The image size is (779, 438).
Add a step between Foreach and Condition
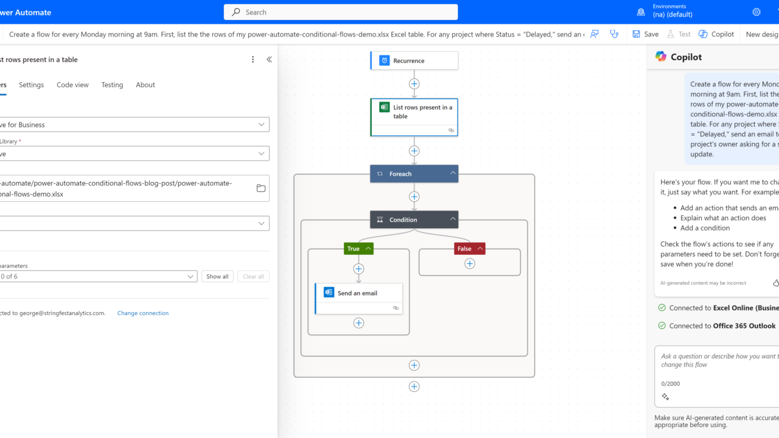tap(414, 196)
